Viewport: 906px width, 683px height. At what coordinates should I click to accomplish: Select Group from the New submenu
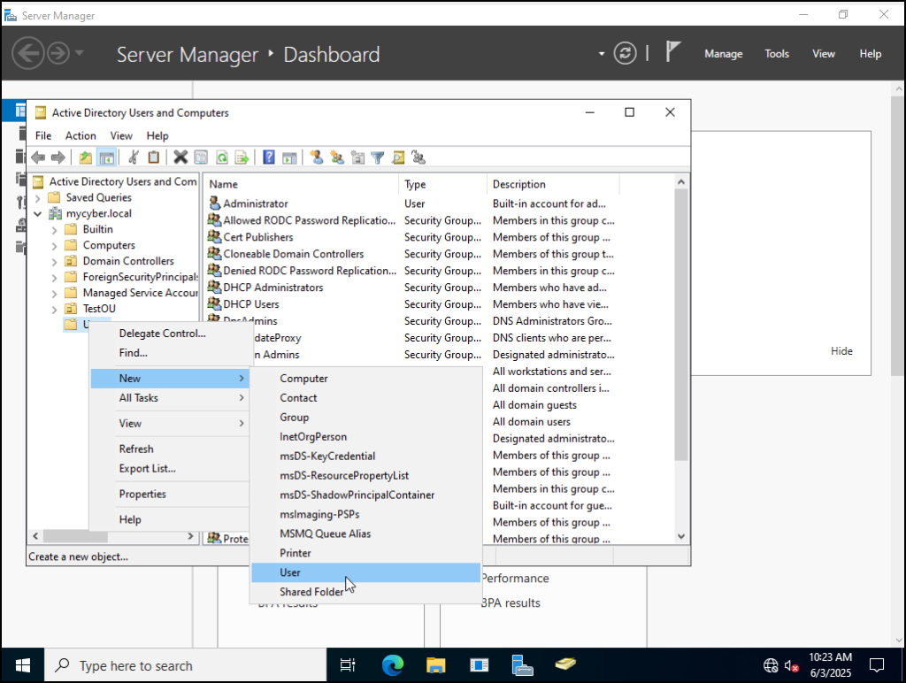[x=365, y=418]
